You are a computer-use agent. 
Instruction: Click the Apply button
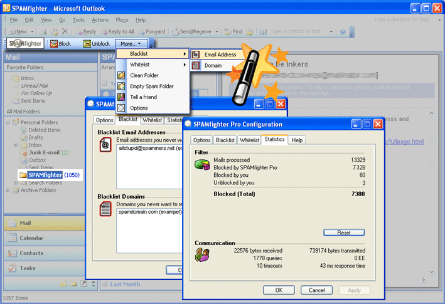point(354,290)
